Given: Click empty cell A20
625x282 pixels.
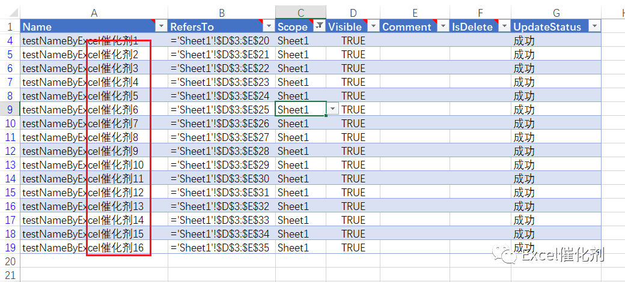Looking at the screenshot, I should click(94, 261).
